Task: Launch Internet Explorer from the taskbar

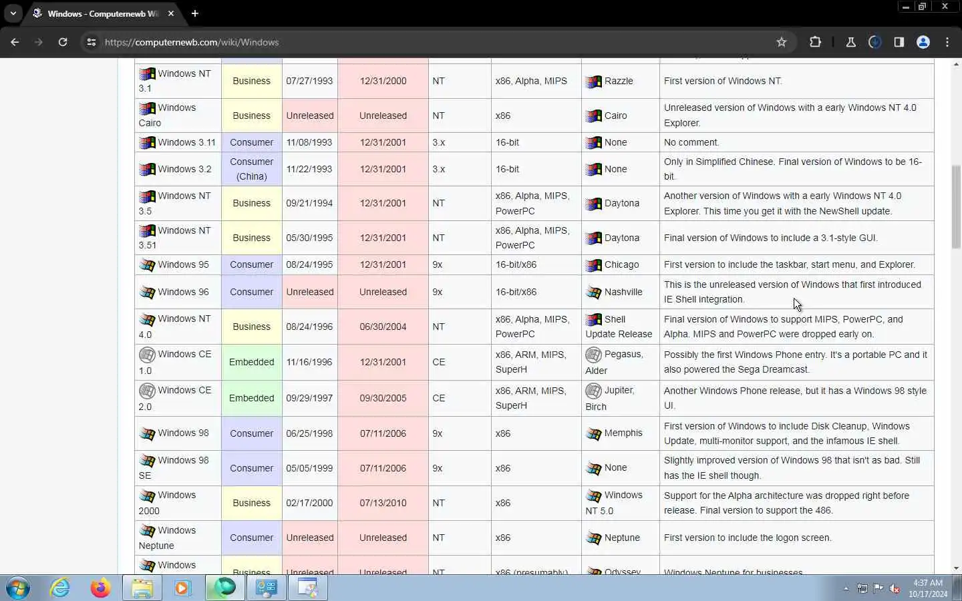Action: point(60,588)
